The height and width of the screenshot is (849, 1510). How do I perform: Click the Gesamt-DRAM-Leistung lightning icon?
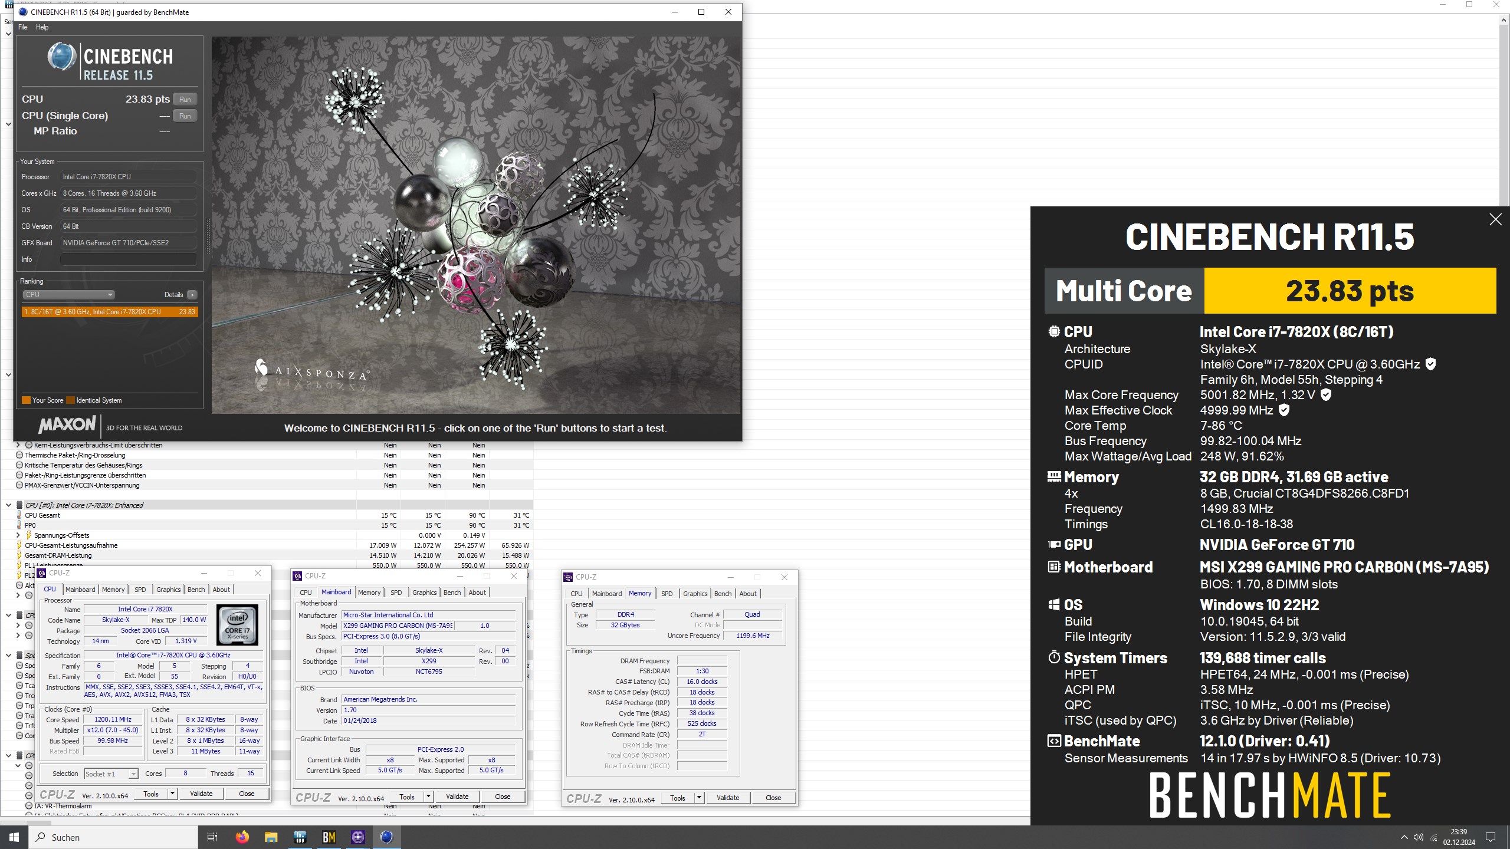[x=19, y=555]
